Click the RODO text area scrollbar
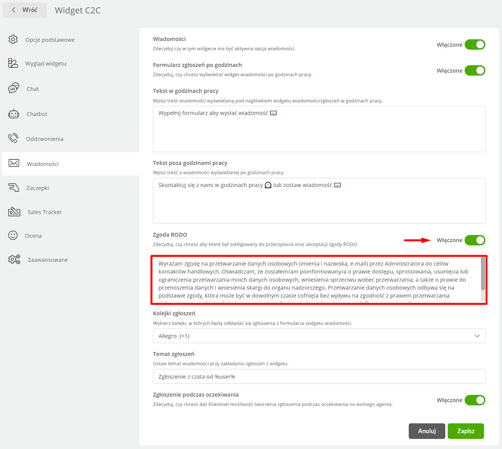 click(x=483, y=274)
